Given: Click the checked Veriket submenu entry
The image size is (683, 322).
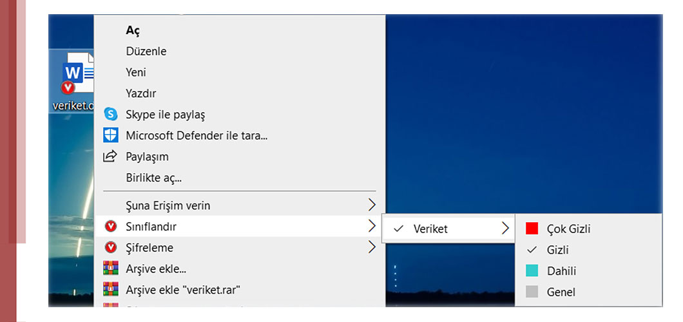Looking at the screenshot, I should [430, 229].
